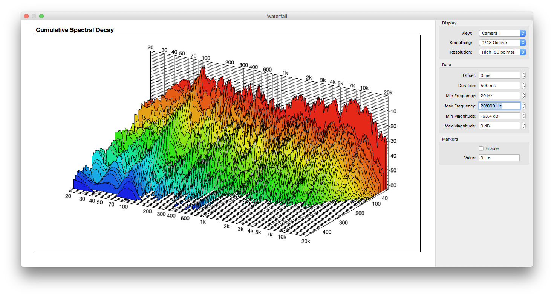Screen dimensions: 554x297
Task: Click the Waterfall window title text
Action: pos(277,16)
